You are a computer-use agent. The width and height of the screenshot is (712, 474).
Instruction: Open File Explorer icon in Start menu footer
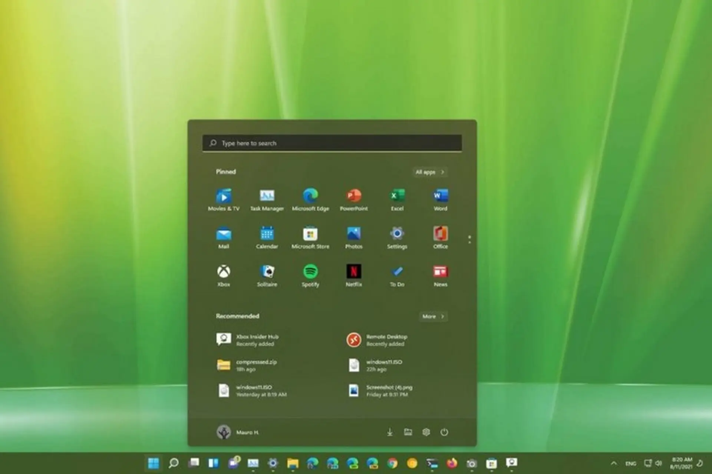[408, 432]
